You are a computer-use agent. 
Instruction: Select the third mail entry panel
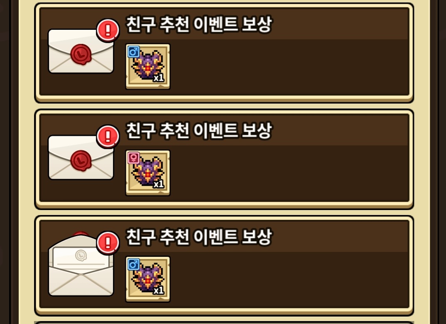point(224,266)
